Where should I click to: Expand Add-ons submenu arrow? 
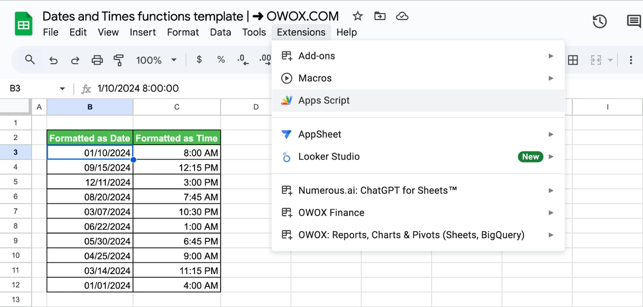551,56
